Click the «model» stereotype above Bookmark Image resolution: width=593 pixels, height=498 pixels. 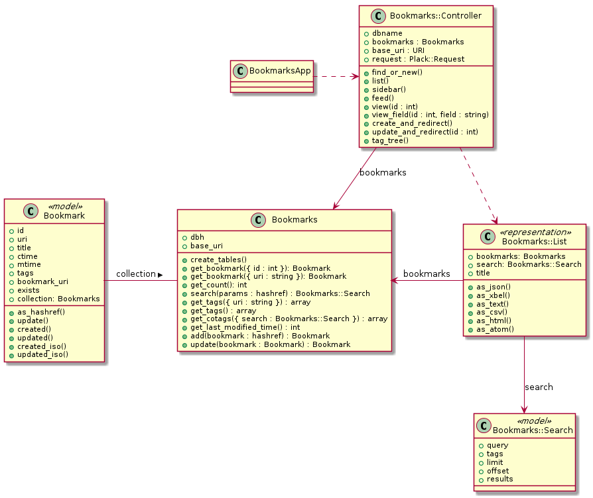click(66, 207)
